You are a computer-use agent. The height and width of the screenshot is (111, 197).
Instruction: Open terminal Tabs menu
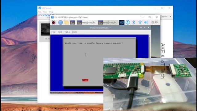coord(67,32)
